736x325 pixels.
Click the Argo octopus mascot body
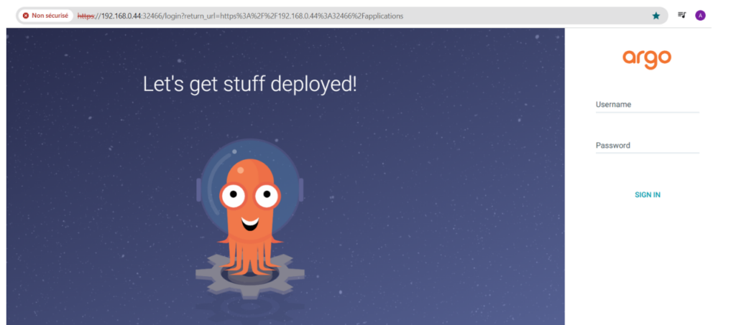click(x=249, y=222)
